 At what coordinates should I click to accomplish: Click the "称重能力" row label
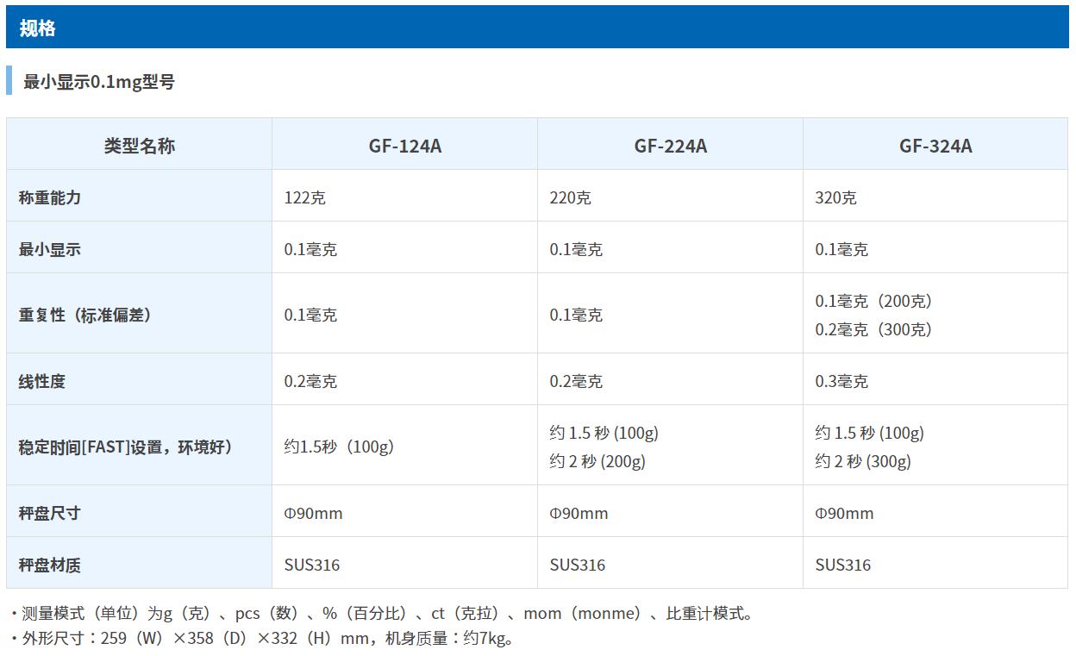50,197
